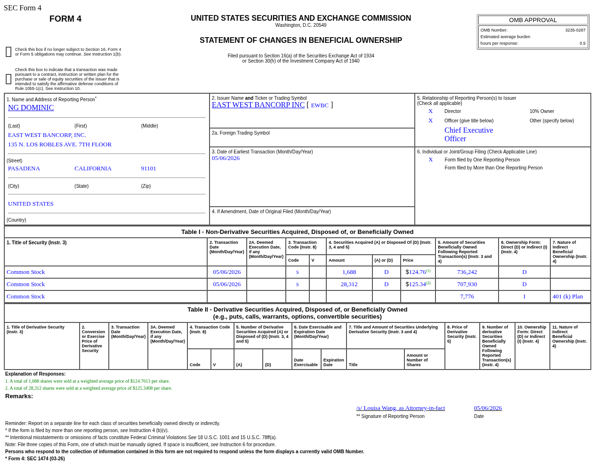595x473 pixels.
Task: Click the OMB Number 3235-0287 value
Action: 575,30
